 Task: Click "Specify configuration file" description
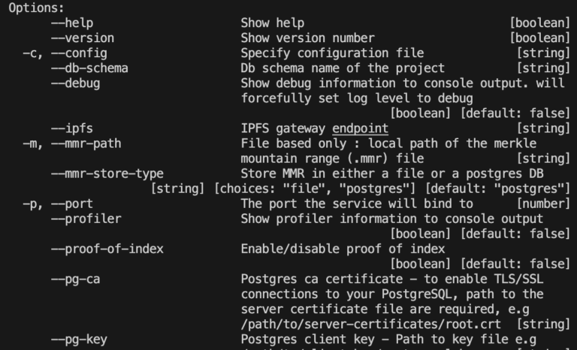[332, 53]
